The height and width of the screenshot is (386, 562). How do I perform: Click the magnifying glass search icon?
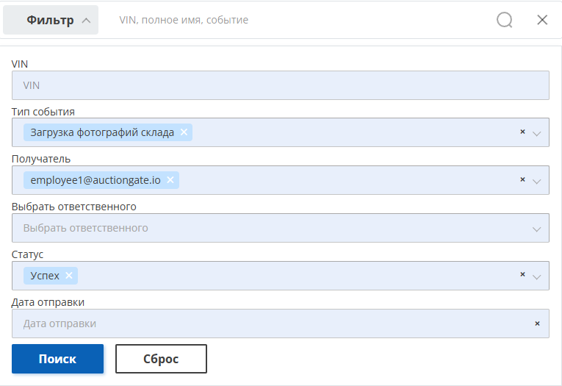click(x=504, y=20)
